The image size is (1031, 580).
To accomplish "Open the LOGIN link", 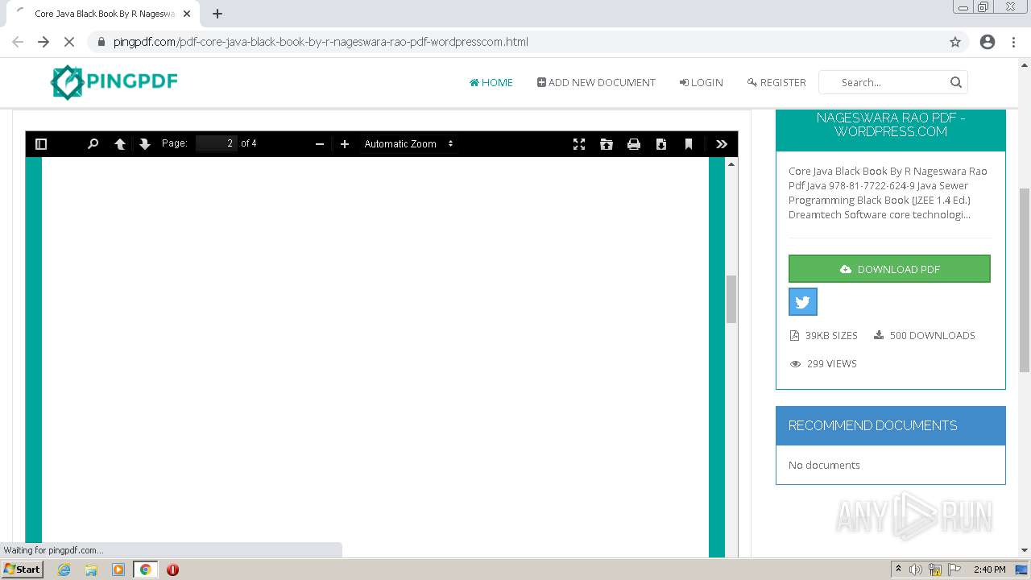I will [701, 82].
